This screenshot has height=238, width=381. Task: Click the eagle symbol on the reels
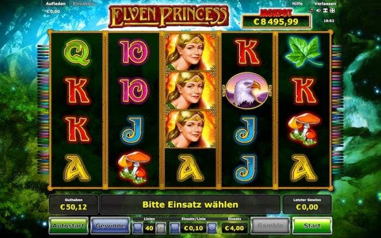click(x=247, y=90)
